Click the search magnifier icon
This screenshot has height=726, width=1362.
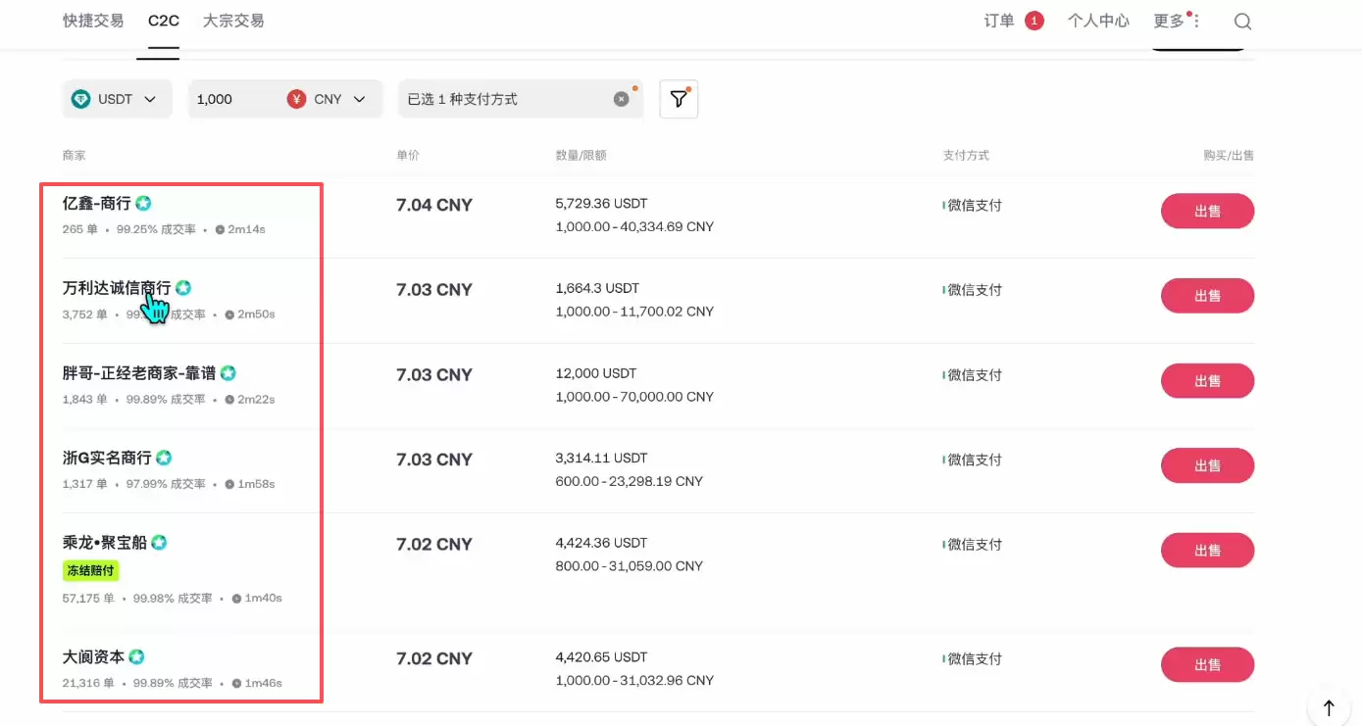[1242, 22]
